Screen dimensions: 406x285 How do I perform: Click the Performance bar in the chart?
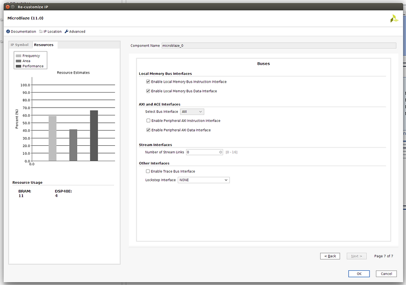[94, 135]
